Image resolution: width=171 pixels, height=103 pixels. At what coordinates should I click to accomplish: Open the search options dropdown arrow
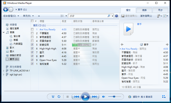pos(113,16)
